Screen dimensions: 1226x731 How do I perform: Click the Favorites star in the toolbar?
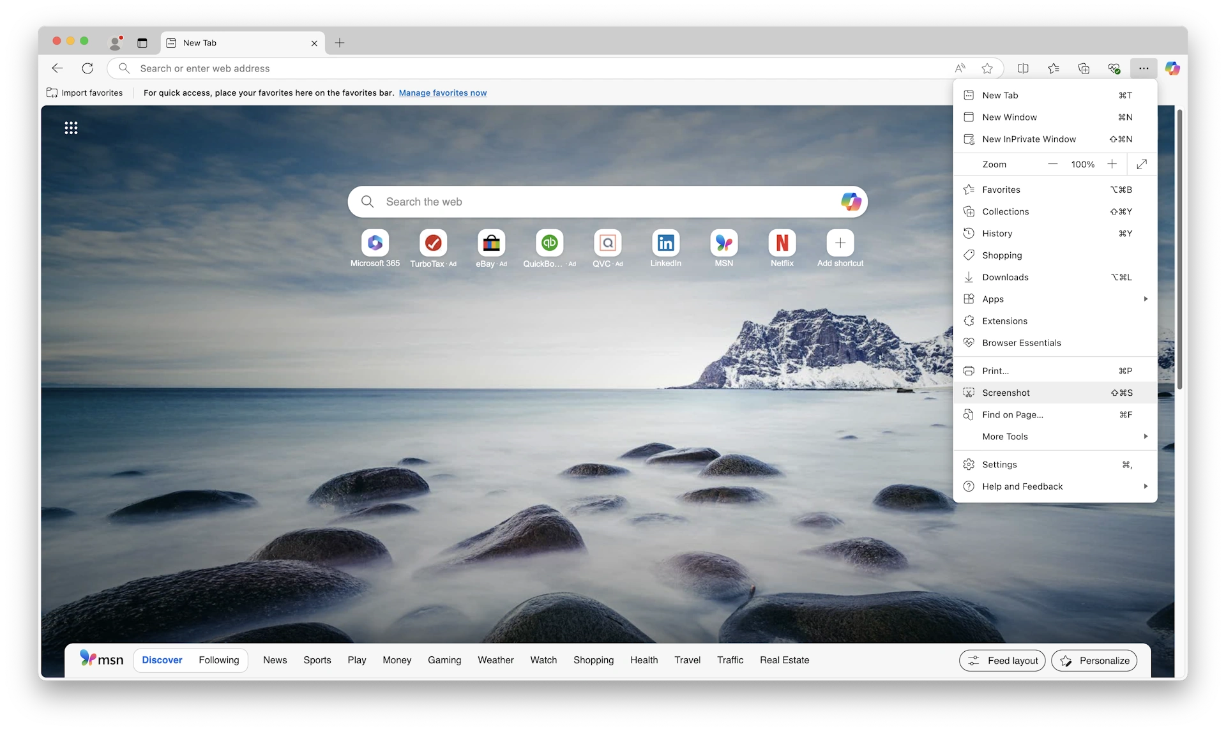(x=1053, y=68)
